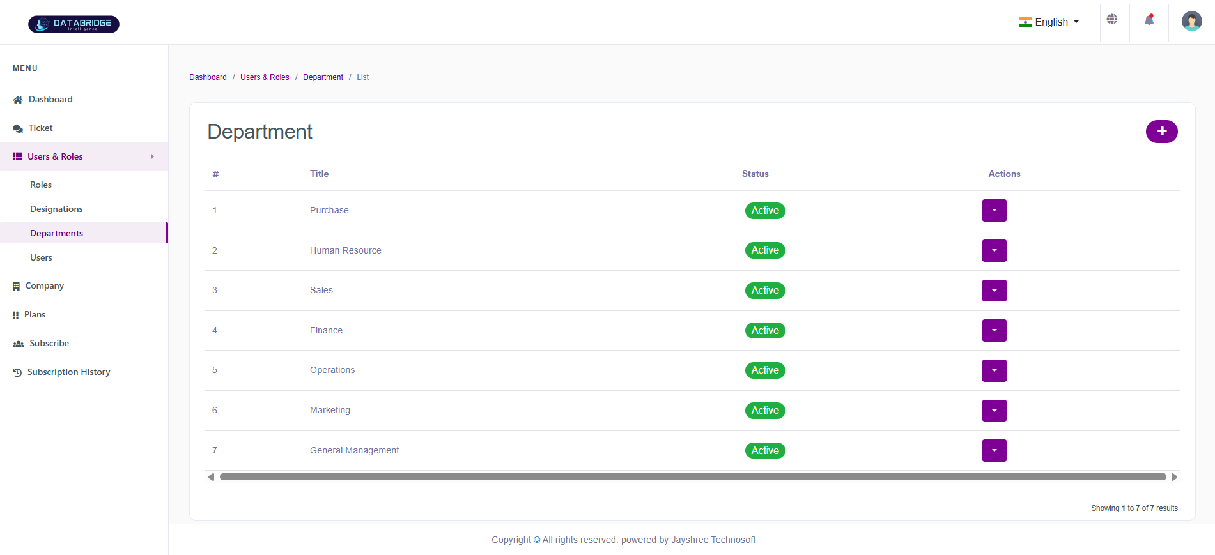Click the Subscription History clock icon
This screenshot has height=555, width=1215.
tap(17, 372)
